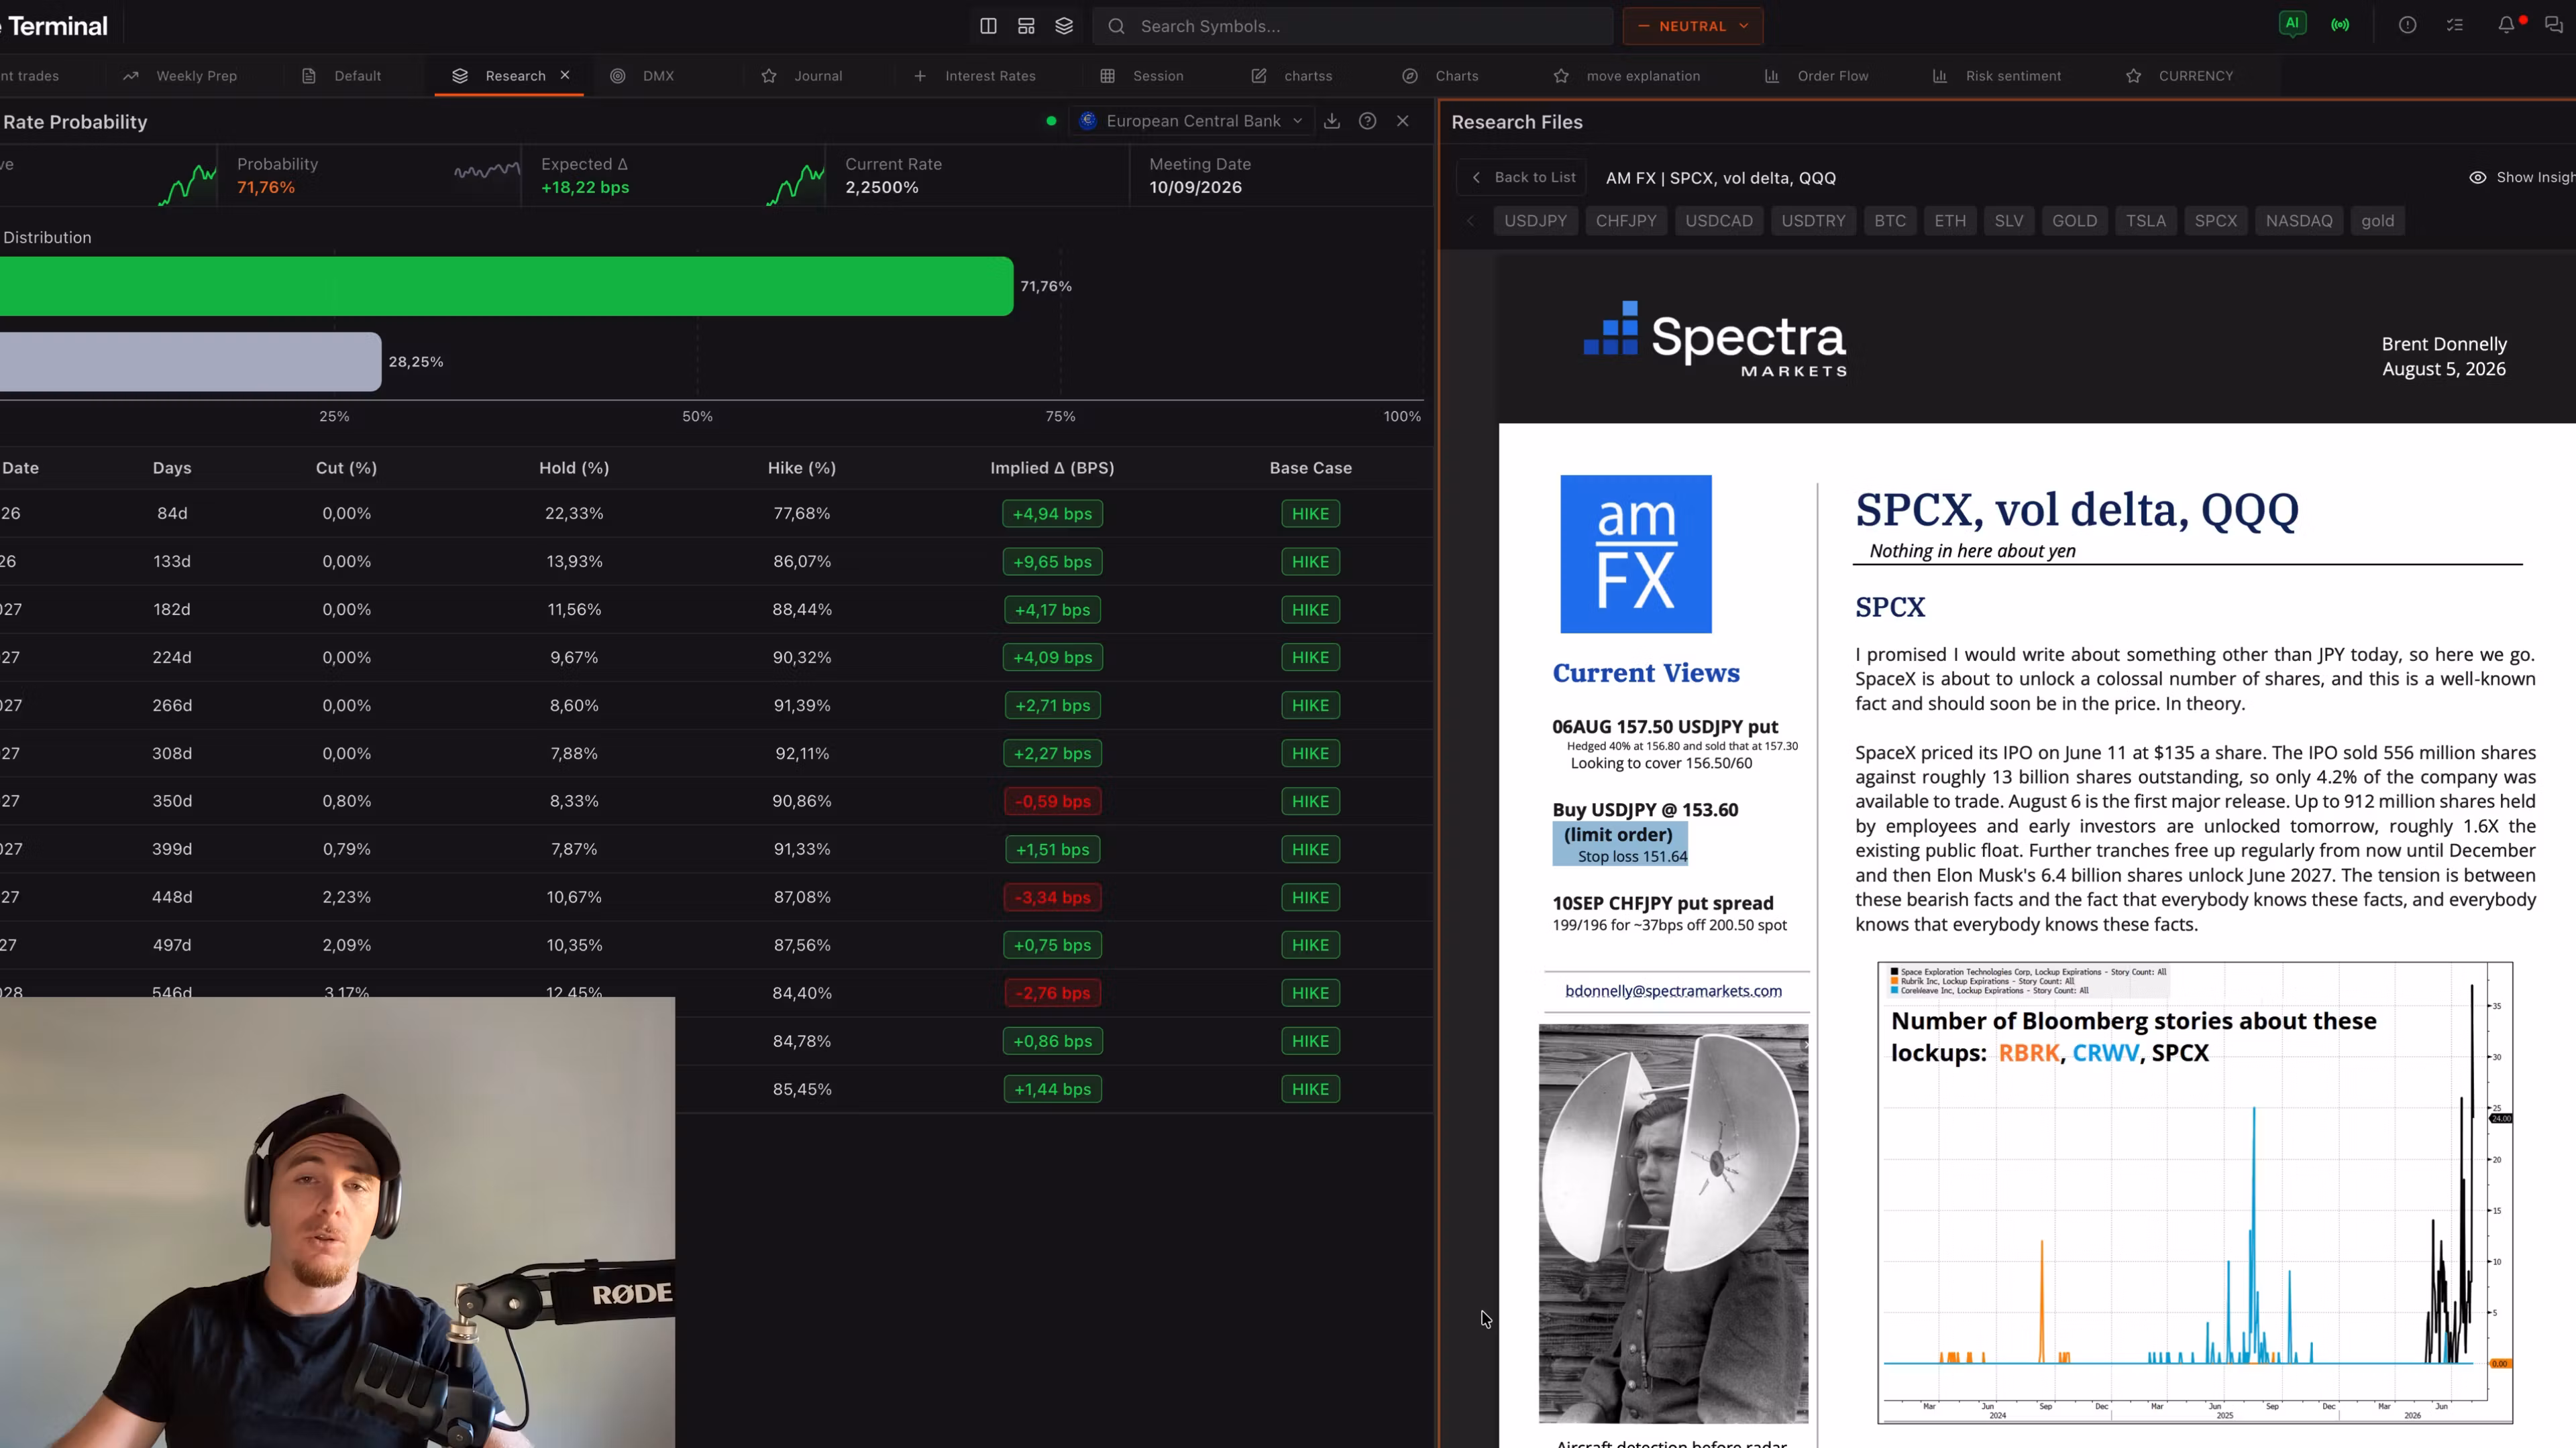Viewport: 2576px width, 1448px height.
Task: Close the Research tab
Action: pyautogui.click(x=565, y=75)
